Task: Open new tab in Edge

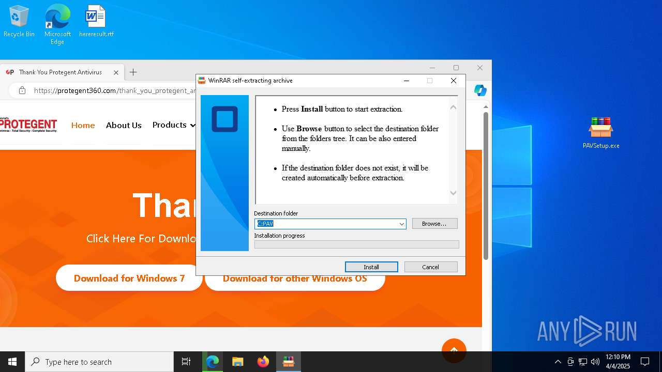Action: point(133,72)
